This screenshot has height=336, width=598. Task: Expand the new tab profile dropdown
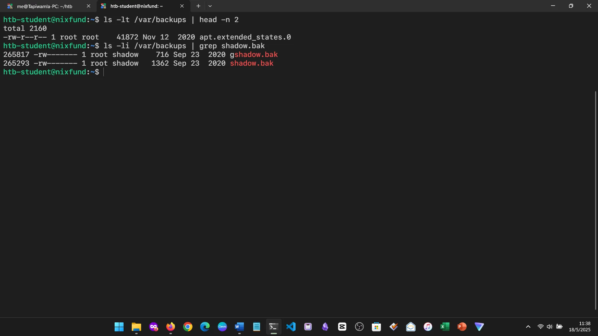210,6
